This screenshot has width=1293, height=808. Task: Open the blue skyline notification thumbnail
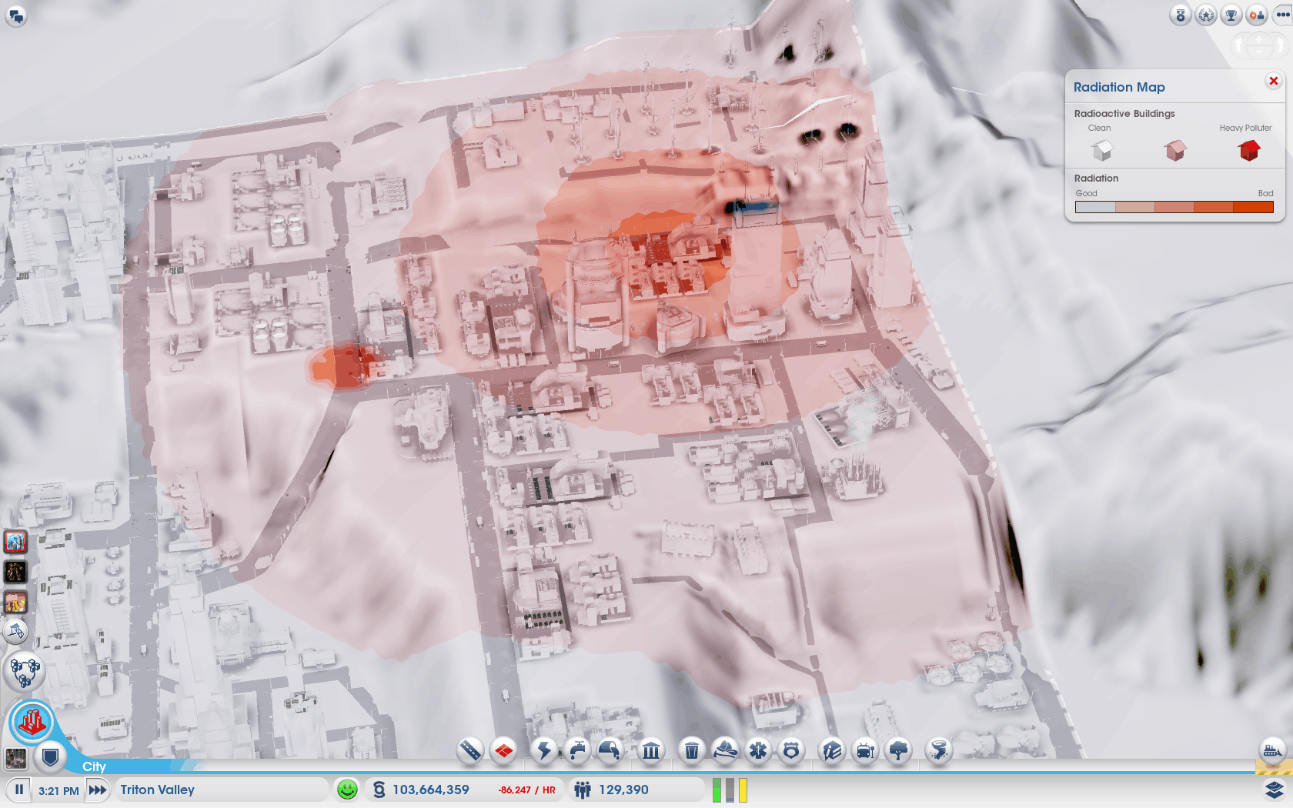click(16, 542)
